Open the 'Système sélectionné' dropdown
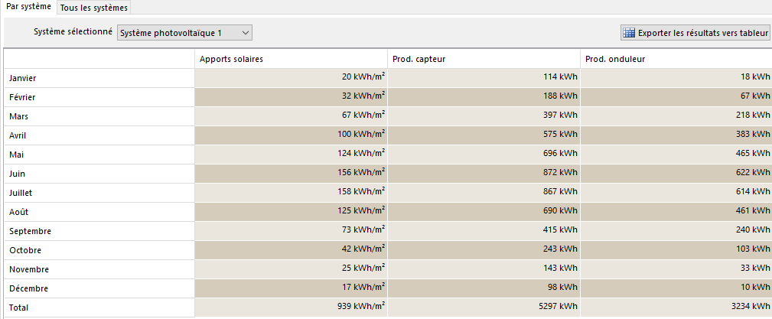 pos(184,33)
